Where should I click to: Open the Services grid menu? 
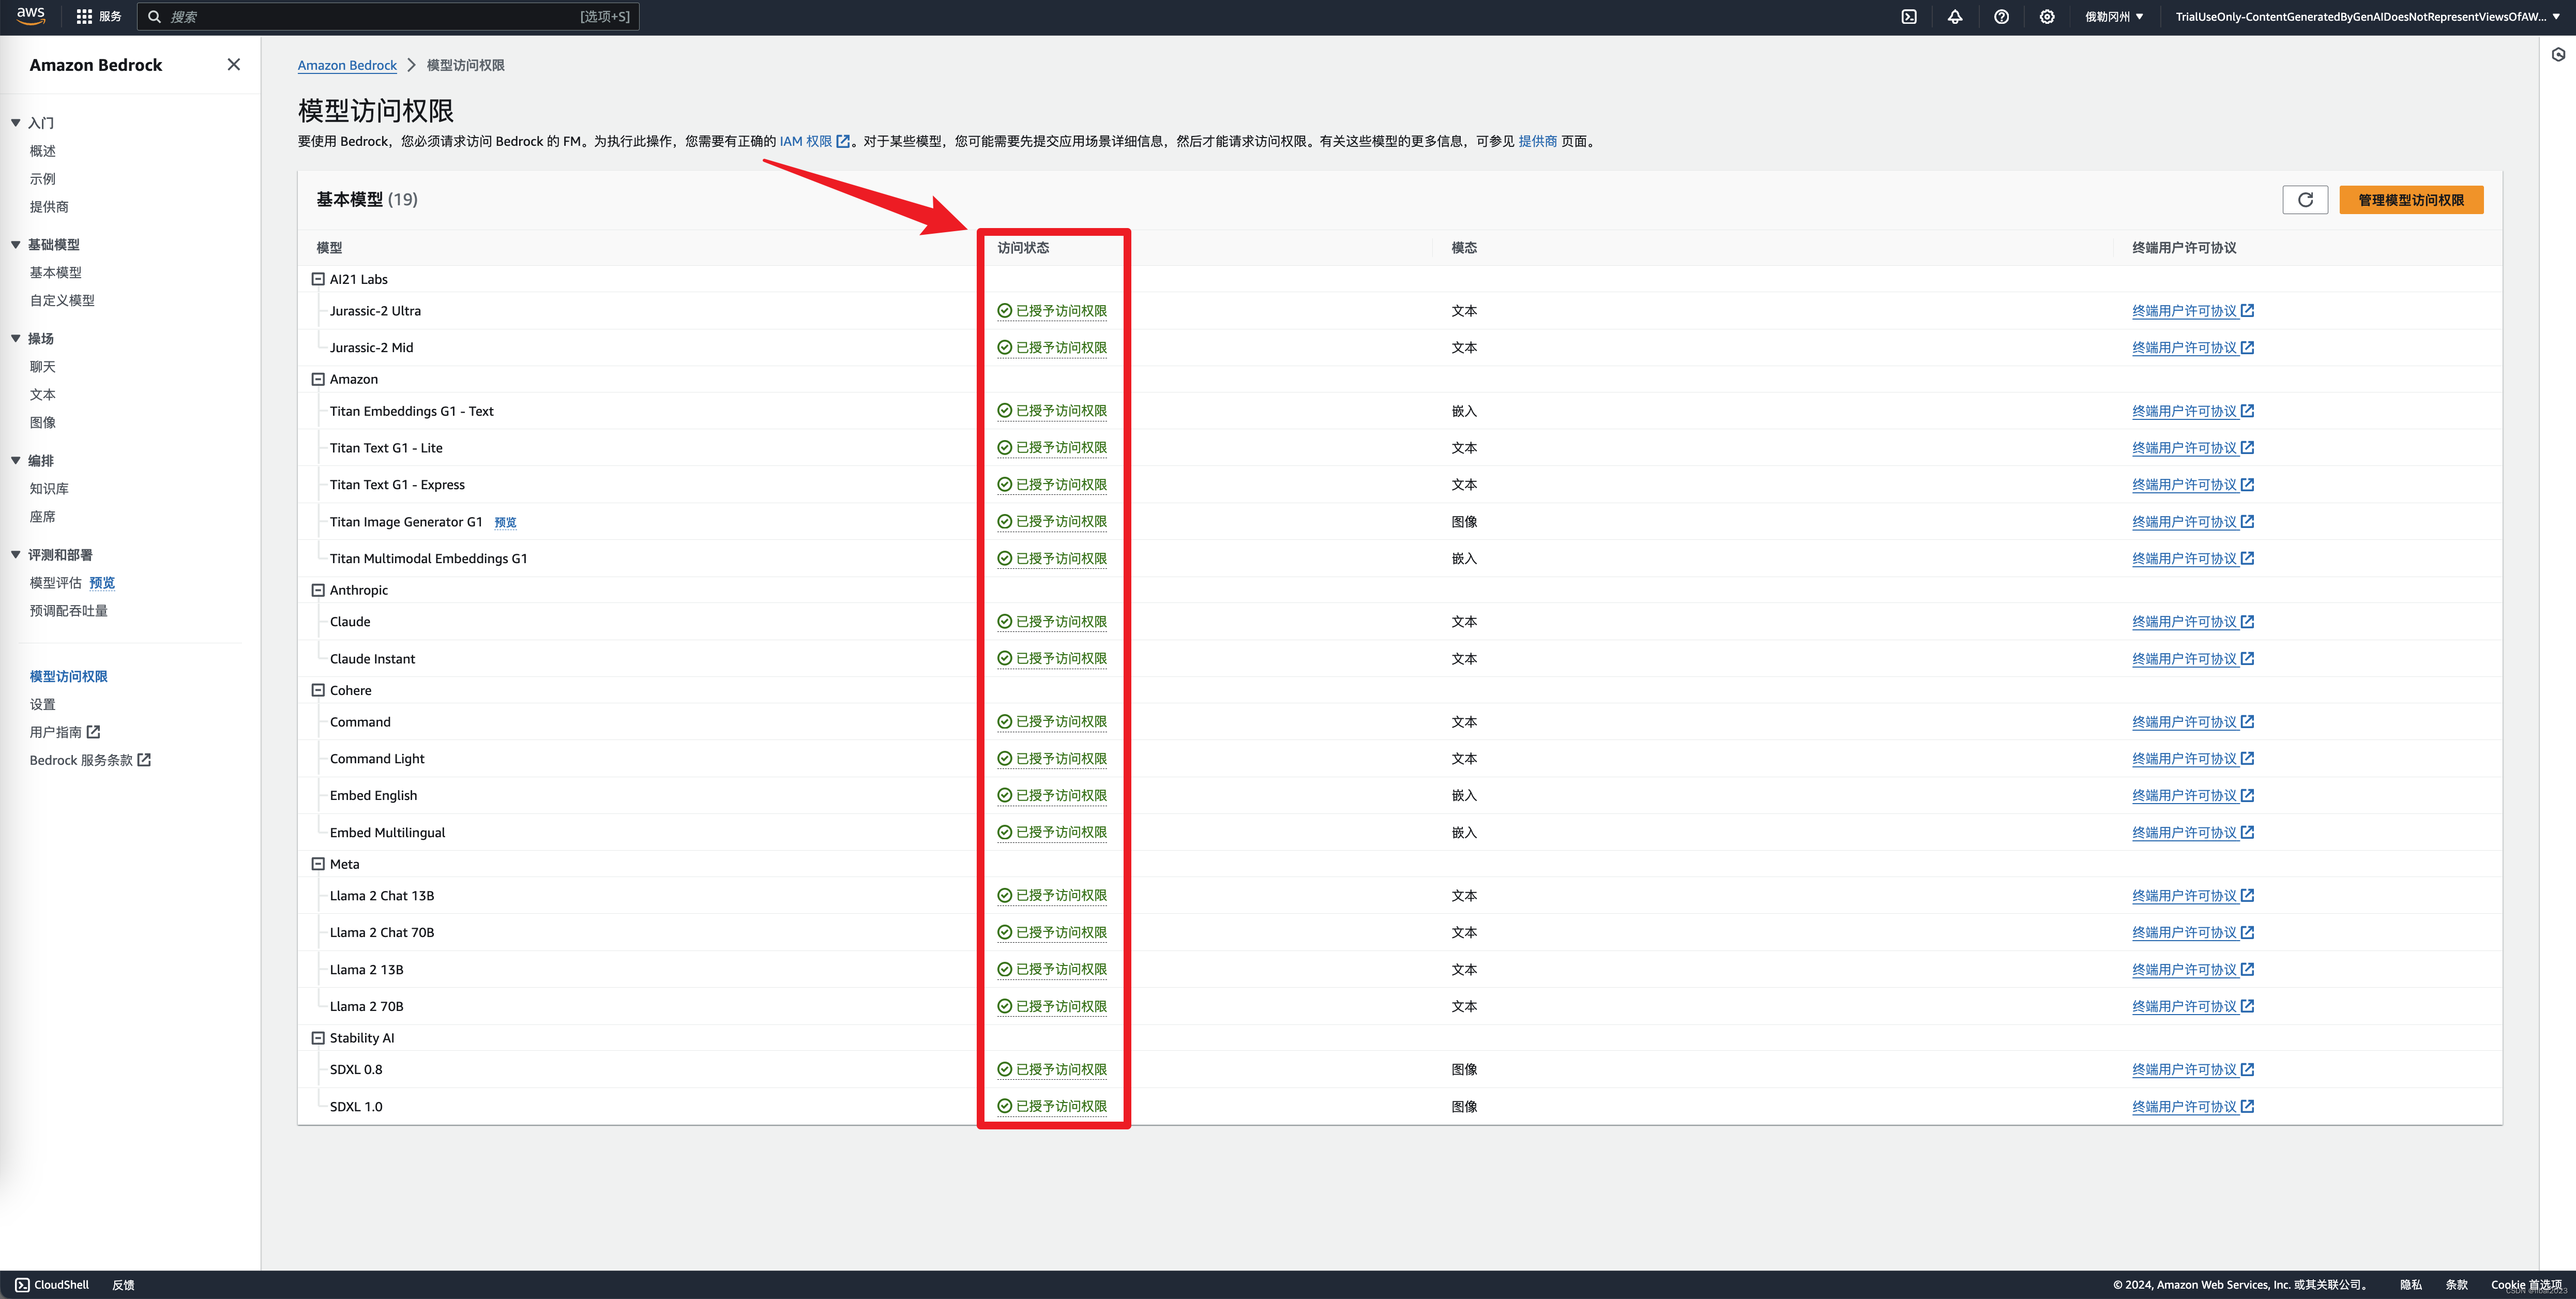(98, 16)
